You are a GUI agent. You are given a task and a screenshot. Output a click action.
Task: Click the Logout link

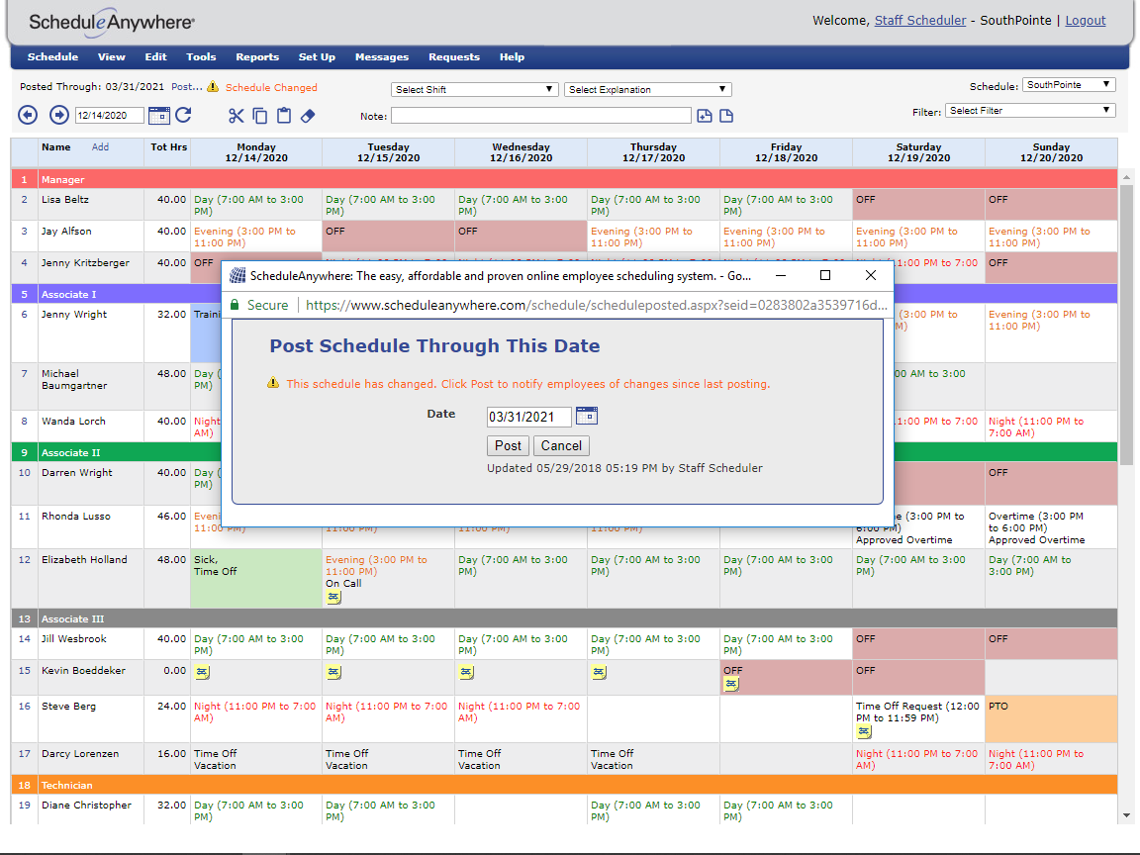point(1085,21)
